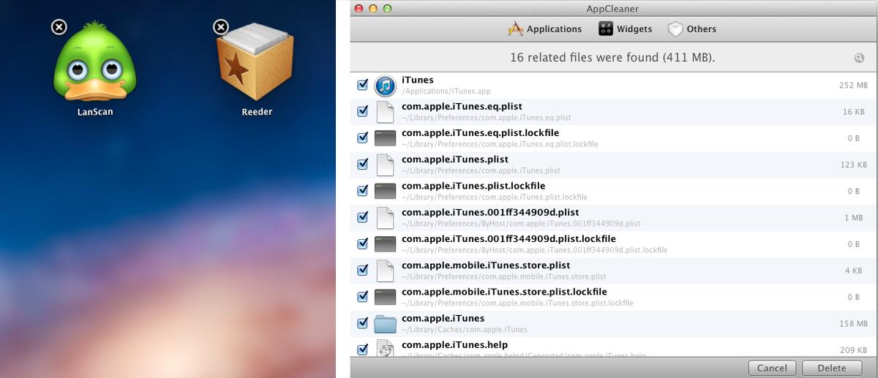Click the Delete button

click(831, 368)
